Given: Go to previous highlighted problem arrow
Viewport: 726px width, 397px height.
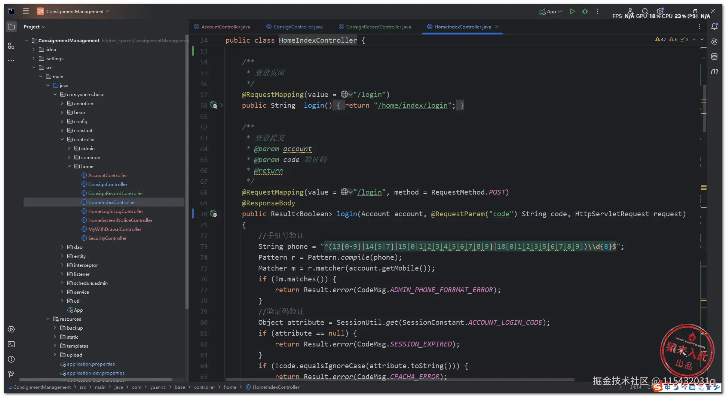Looking at the screenshot, I should pos(694,39).
